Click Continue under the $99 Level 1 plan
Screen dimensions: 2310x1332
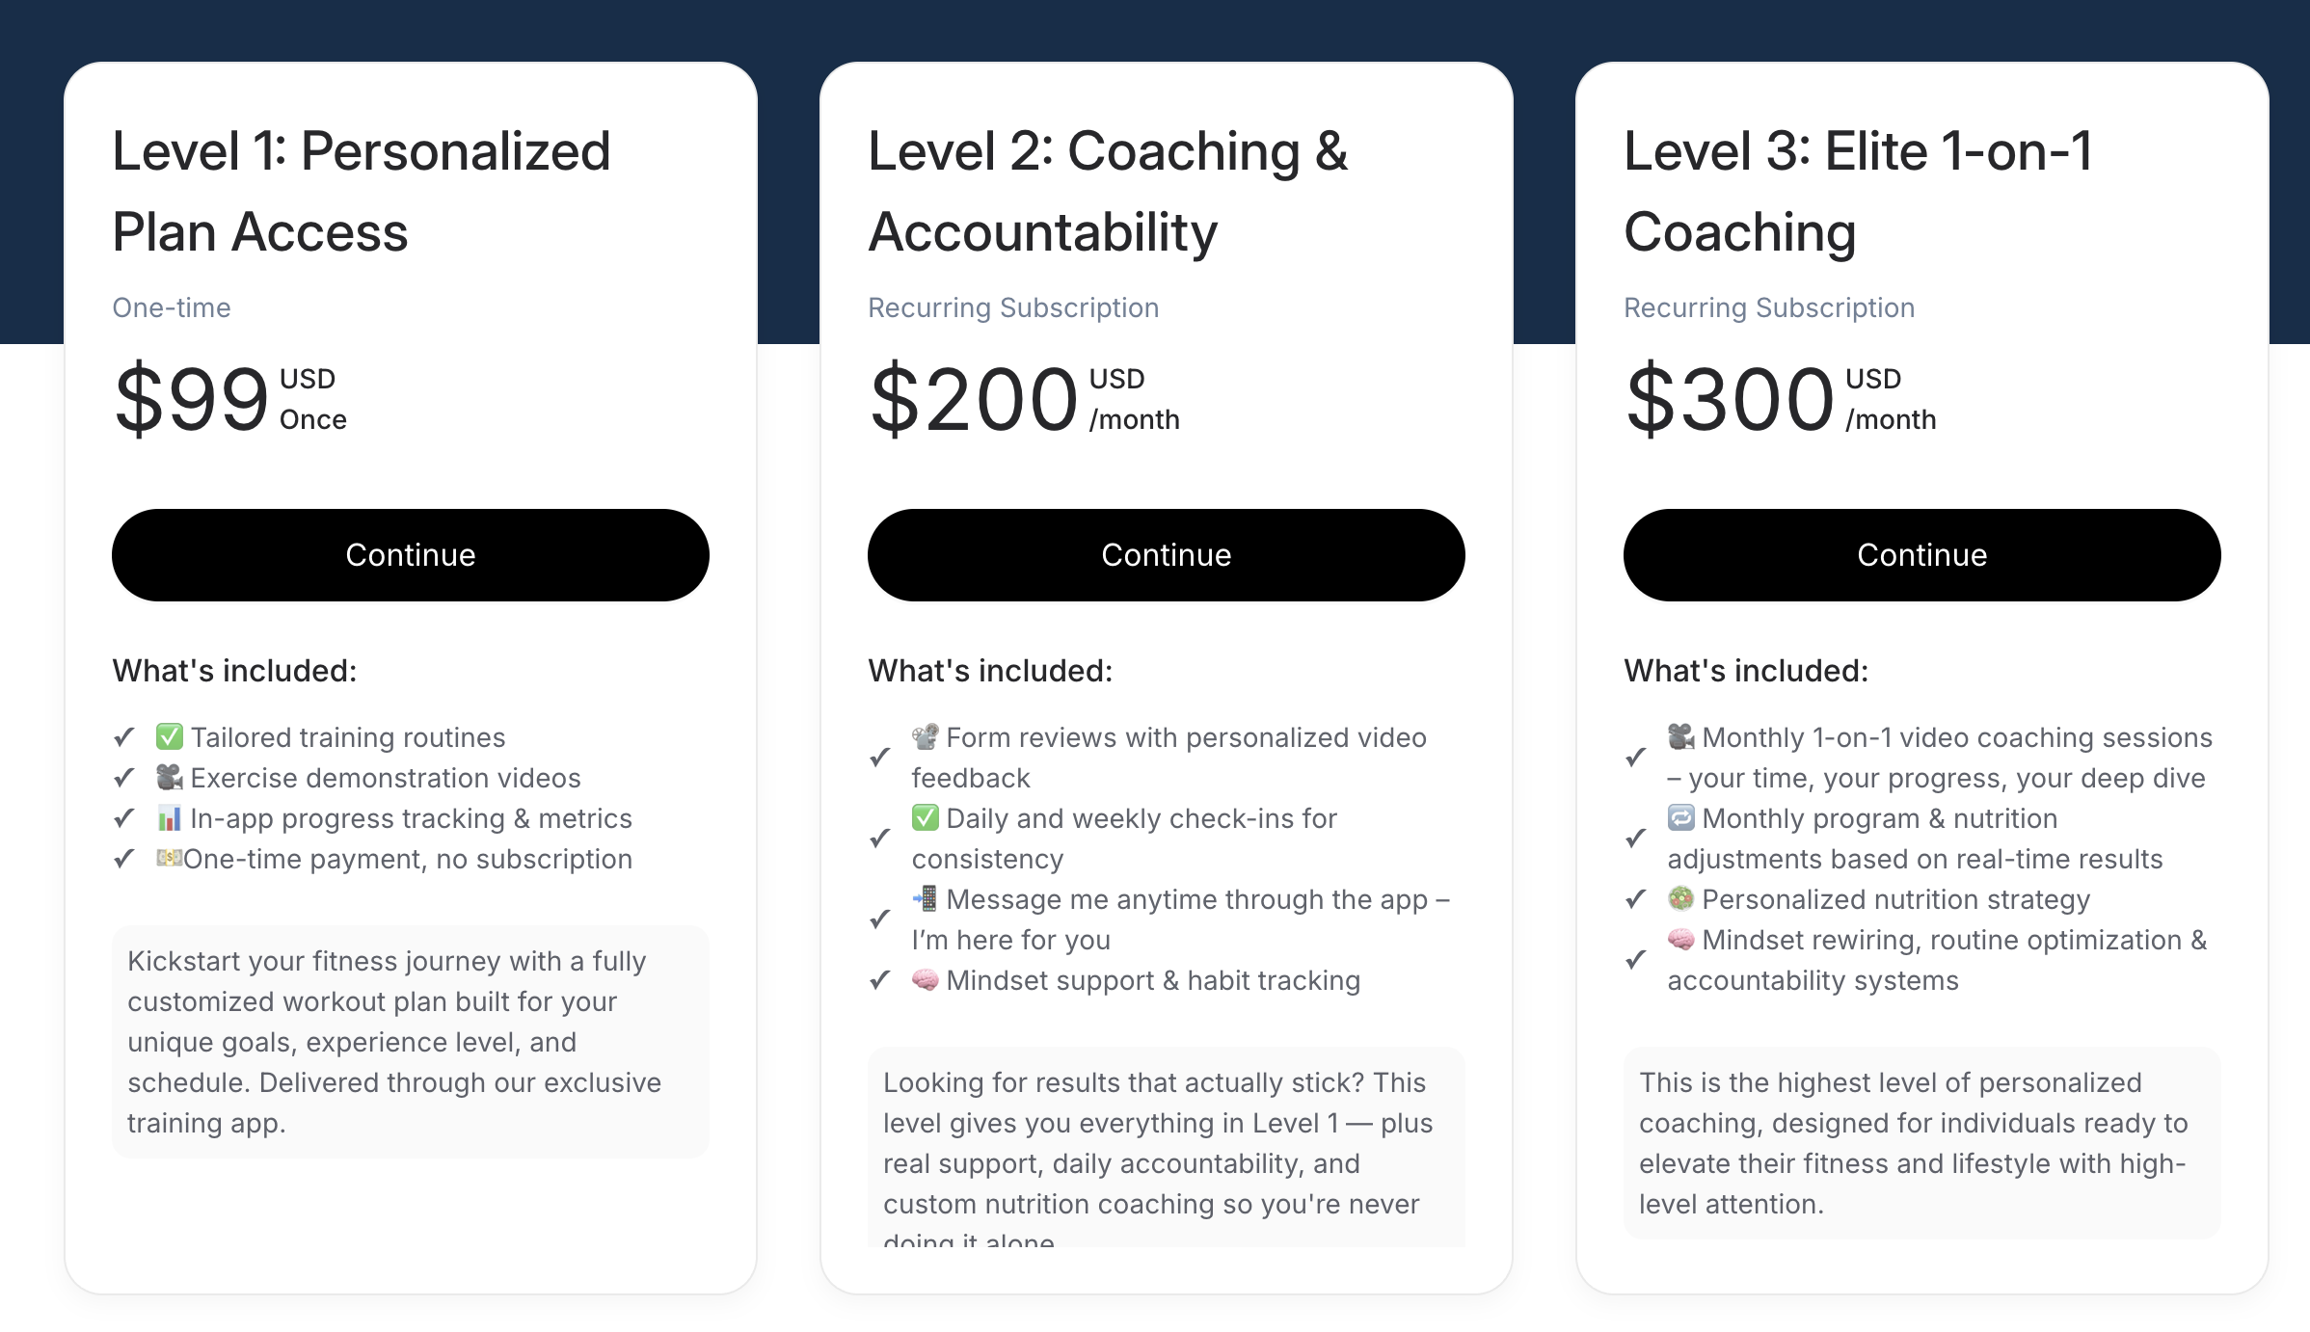411,555
